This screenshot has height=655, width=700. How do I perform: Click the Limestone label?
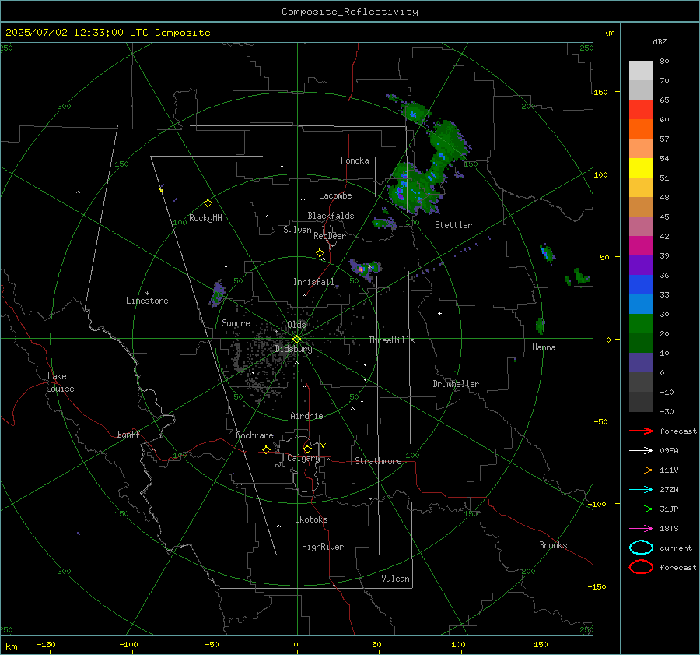tap(147, 301)
